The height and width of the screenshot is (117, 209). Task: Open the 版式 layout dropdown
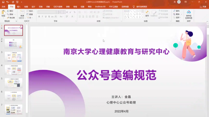(31, 11)
